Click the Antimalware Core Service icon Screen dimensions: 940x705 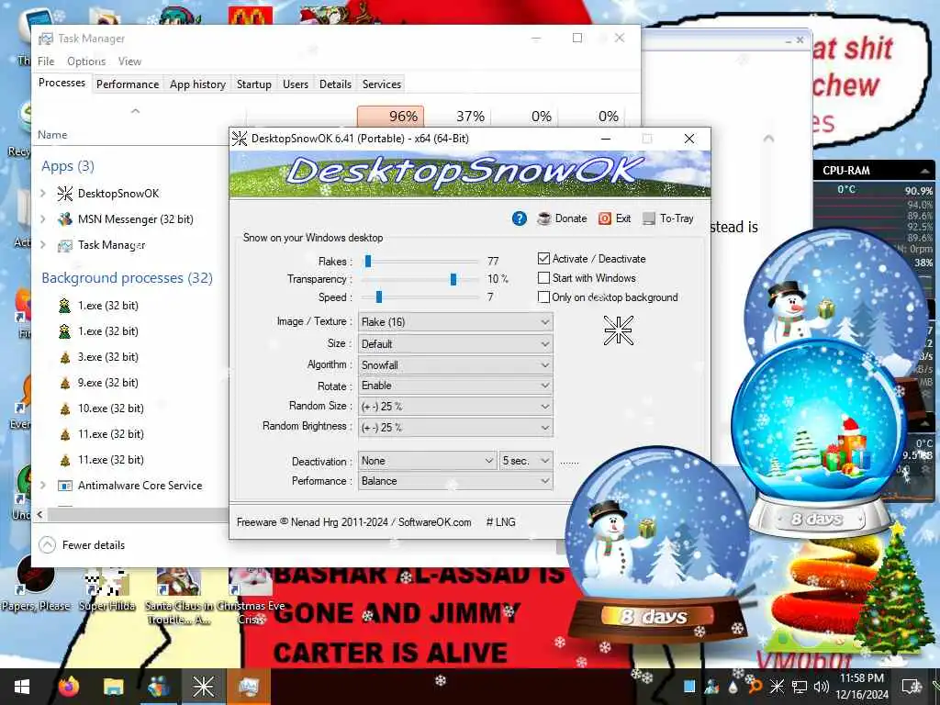pos(65,486)
